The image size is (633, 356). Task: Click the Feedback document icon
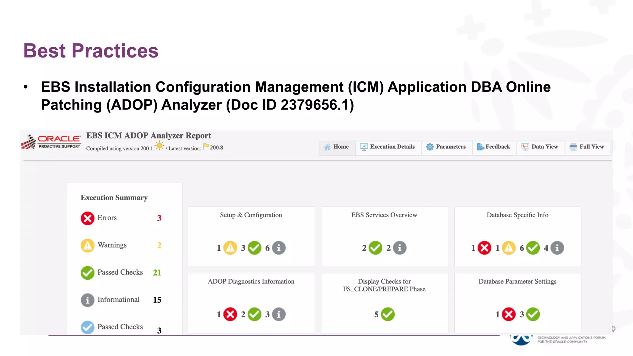(480, 147)
